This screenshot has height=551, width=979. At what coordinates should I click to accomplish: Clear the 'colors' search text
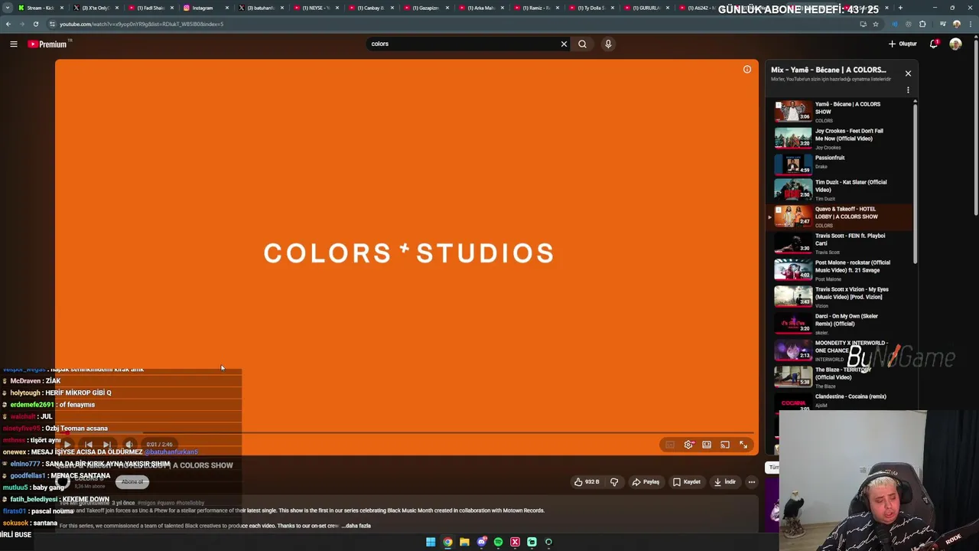(x=564, y=44)
